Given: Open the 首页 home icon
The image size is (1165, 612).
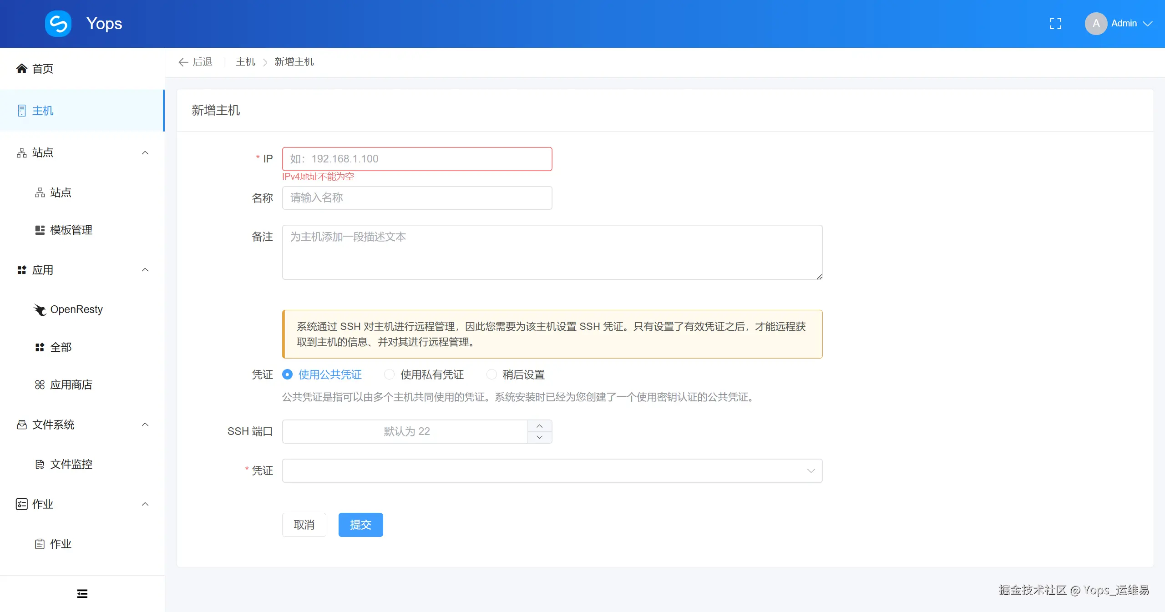Looking at the screenshot, I should (21, 68).
